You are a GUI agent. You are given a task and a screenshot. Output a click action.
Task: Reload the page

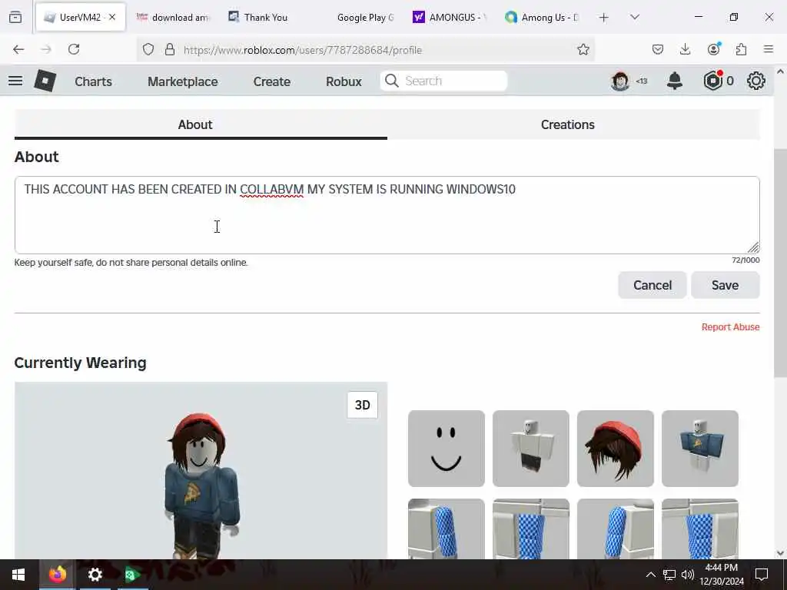[x=74, y=49]
